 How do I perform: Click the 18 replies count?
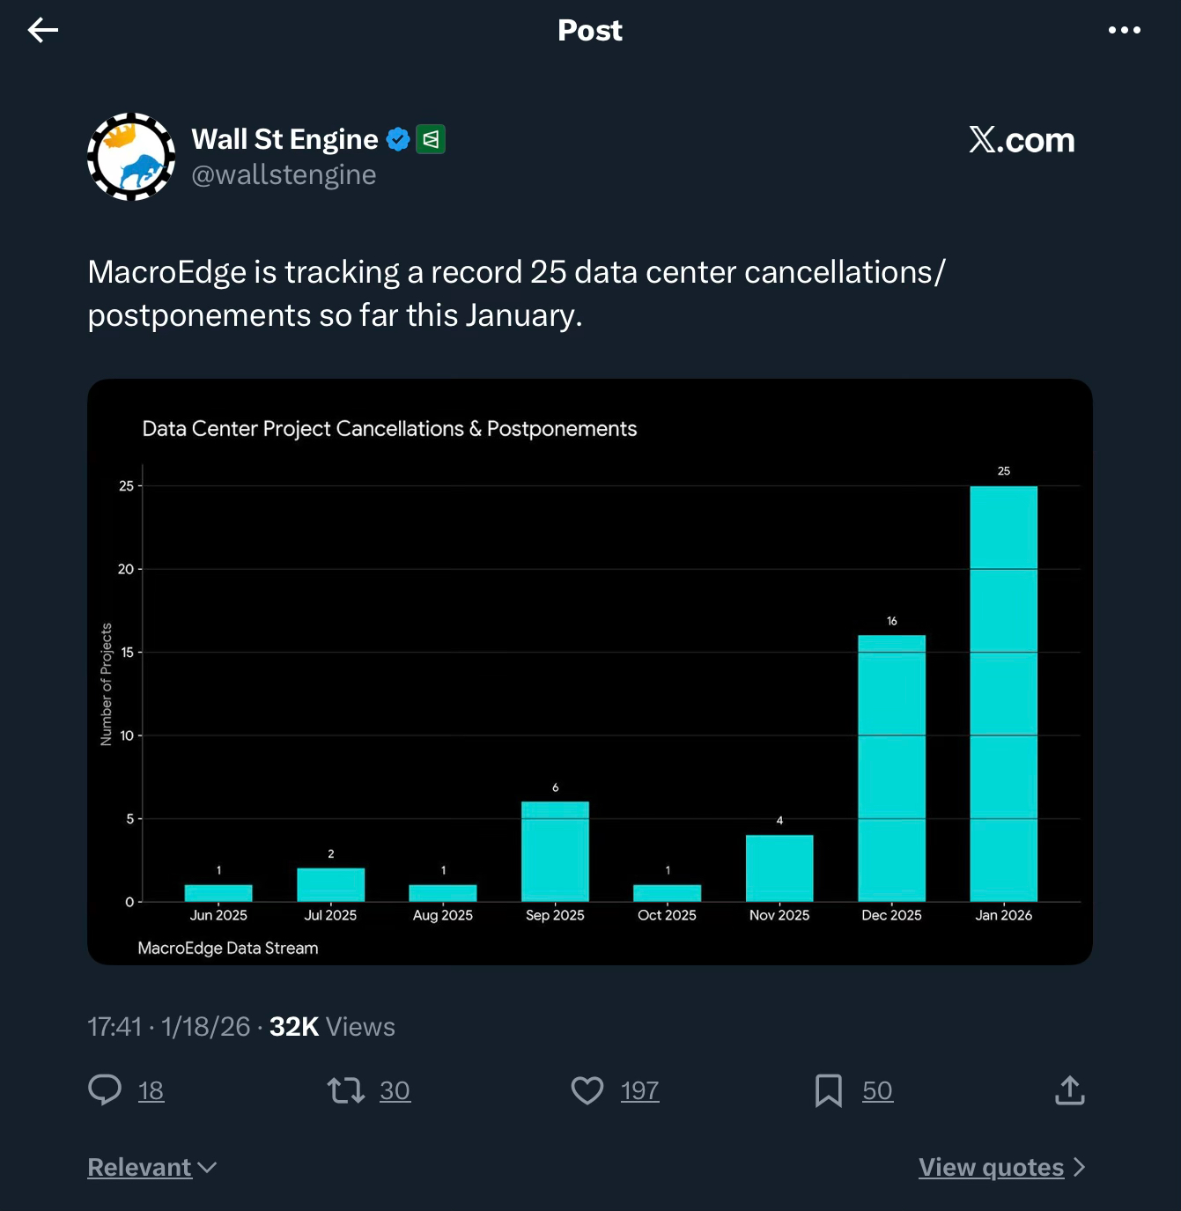[151, 1091]
